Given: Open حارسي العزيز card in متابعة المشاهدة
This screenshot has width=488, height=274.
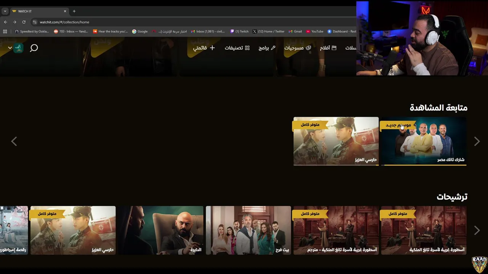Looking at the screenshot, I should [x=336, y=141].
